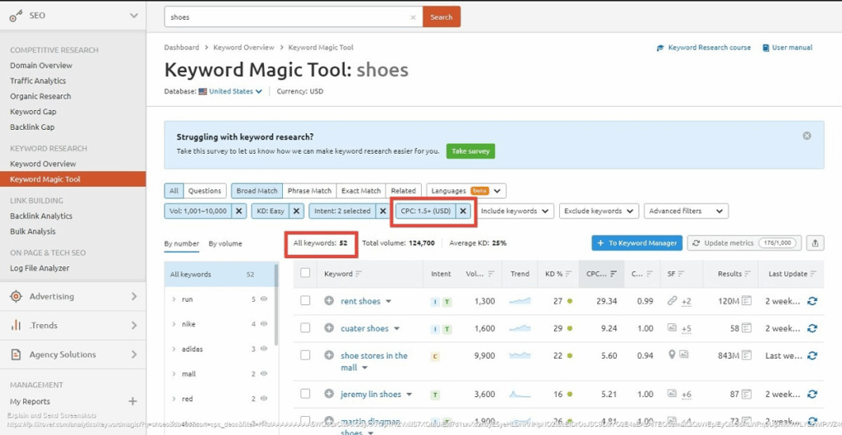842x435 pixels.
Task: View SERP results icon for cuater shoes
Action: coord(747,328)
